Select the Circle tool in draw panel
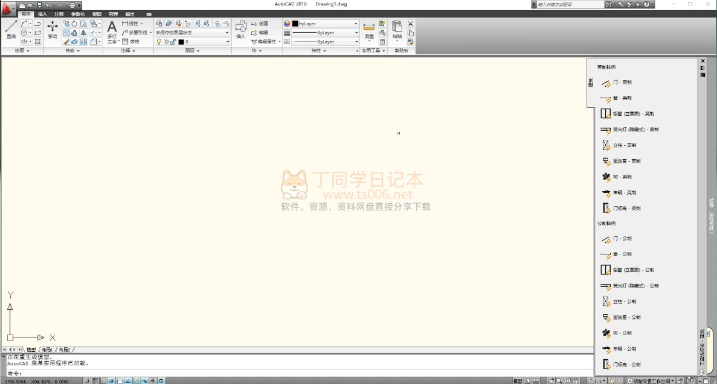The height and width of the screenshot is (384, 717). click(24, 33)
